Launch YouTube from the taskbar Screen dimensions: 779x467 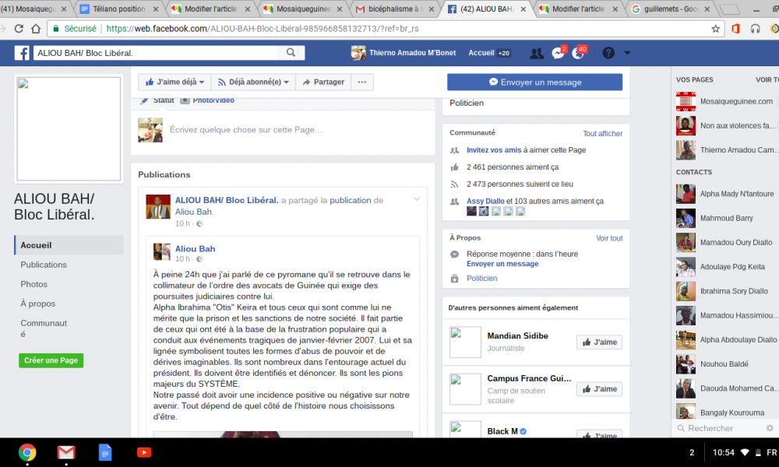point(144,452)
